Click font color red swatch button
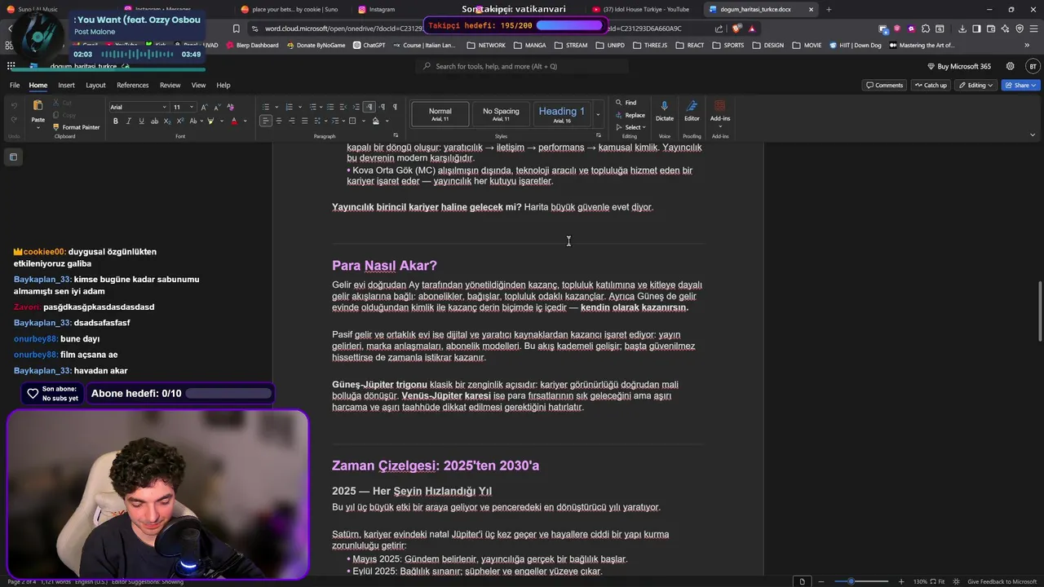The height and width of the screenshot is (587, 1044). pos(234,121)
